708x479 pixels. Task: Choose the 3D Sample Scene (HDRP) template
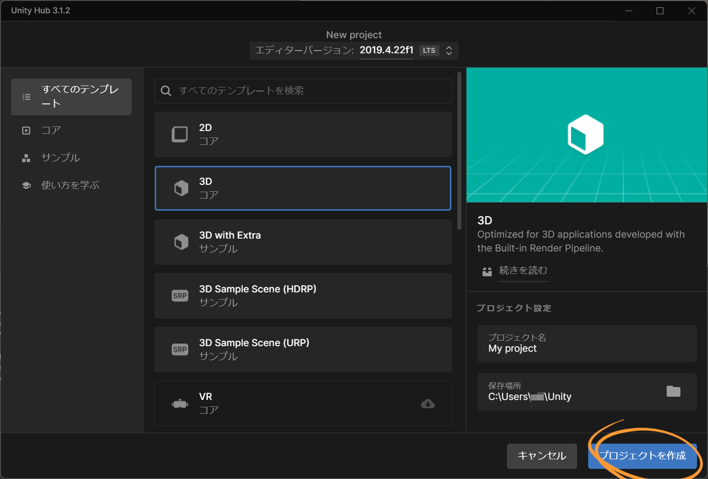click(x=303, y=295)
